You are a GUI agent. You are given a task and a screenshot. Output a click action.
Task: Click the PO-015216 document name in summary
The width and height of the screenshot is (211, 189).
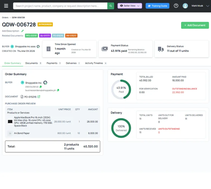coord(30,97)
